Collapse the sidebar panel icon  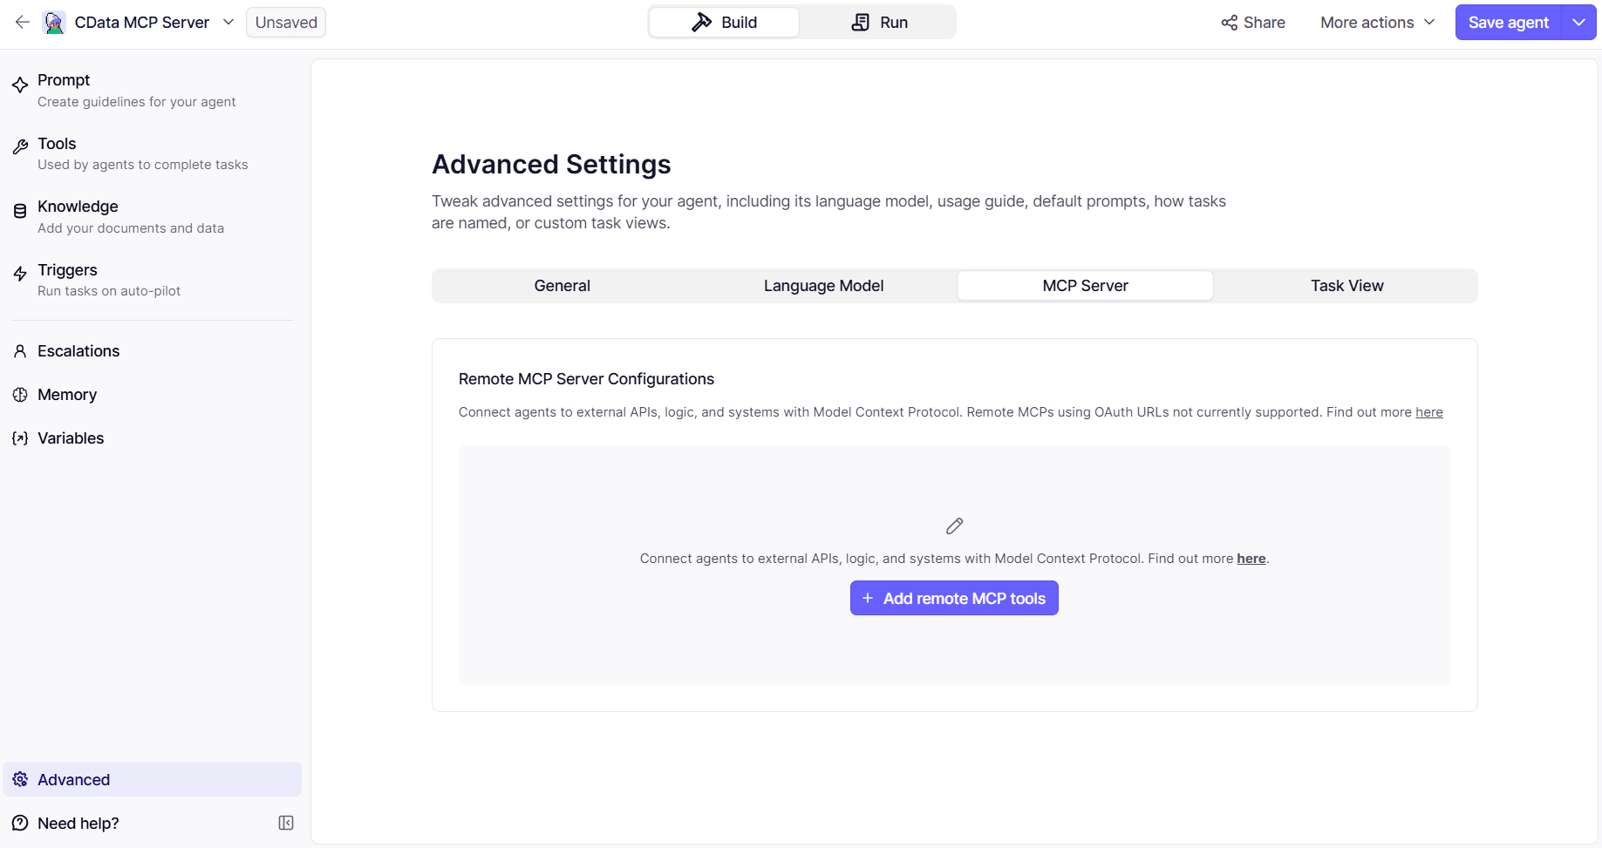coord(286,823)
